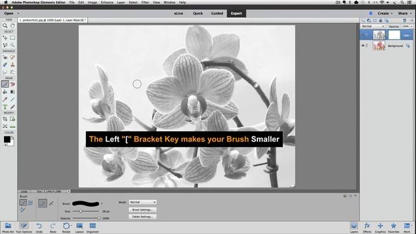Select the Color Picker eyedropper tool

tap(5, 99)
